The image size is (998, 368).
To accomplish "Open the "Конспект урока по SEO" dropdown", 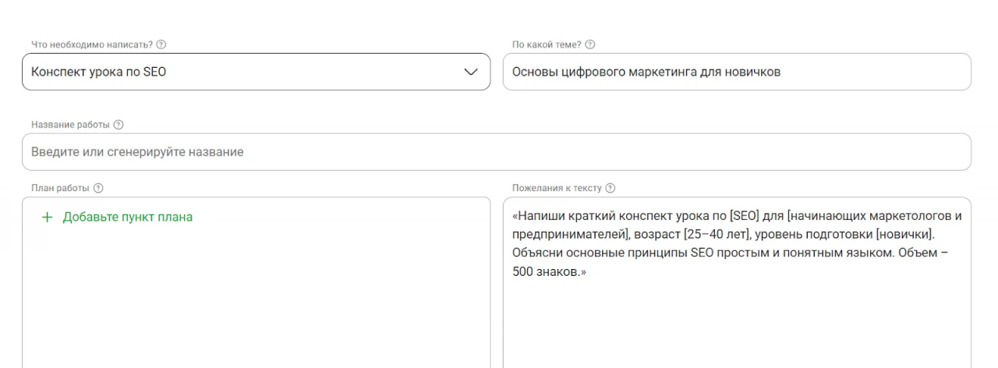I will click(234, 72).
